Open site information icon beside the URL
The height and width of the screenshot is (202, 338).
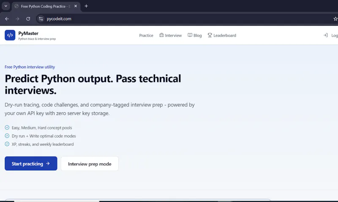pyautogui.click(x=41, y=19)
